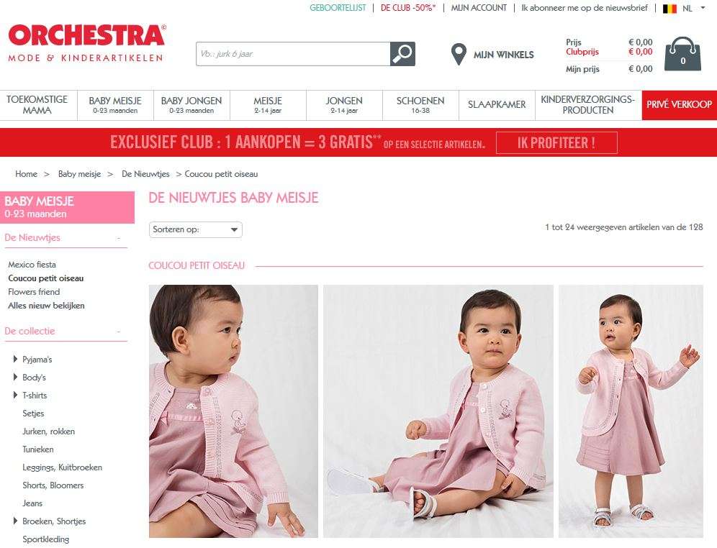Open the NL language dropdown arrow
Image resolution: width=717 pixels, height=548 pixels.
coord(703,8)
